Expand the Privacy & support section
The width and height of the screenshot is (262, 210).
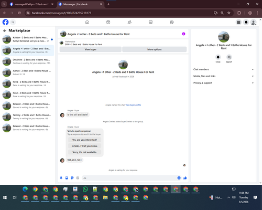coord(223,83)
